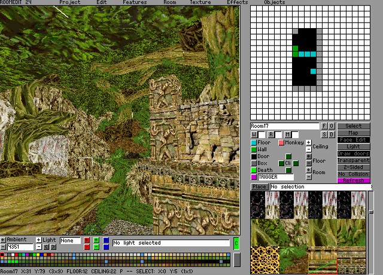
Task: Click the green C button beside light field
Action: click(x=236, y=243)
